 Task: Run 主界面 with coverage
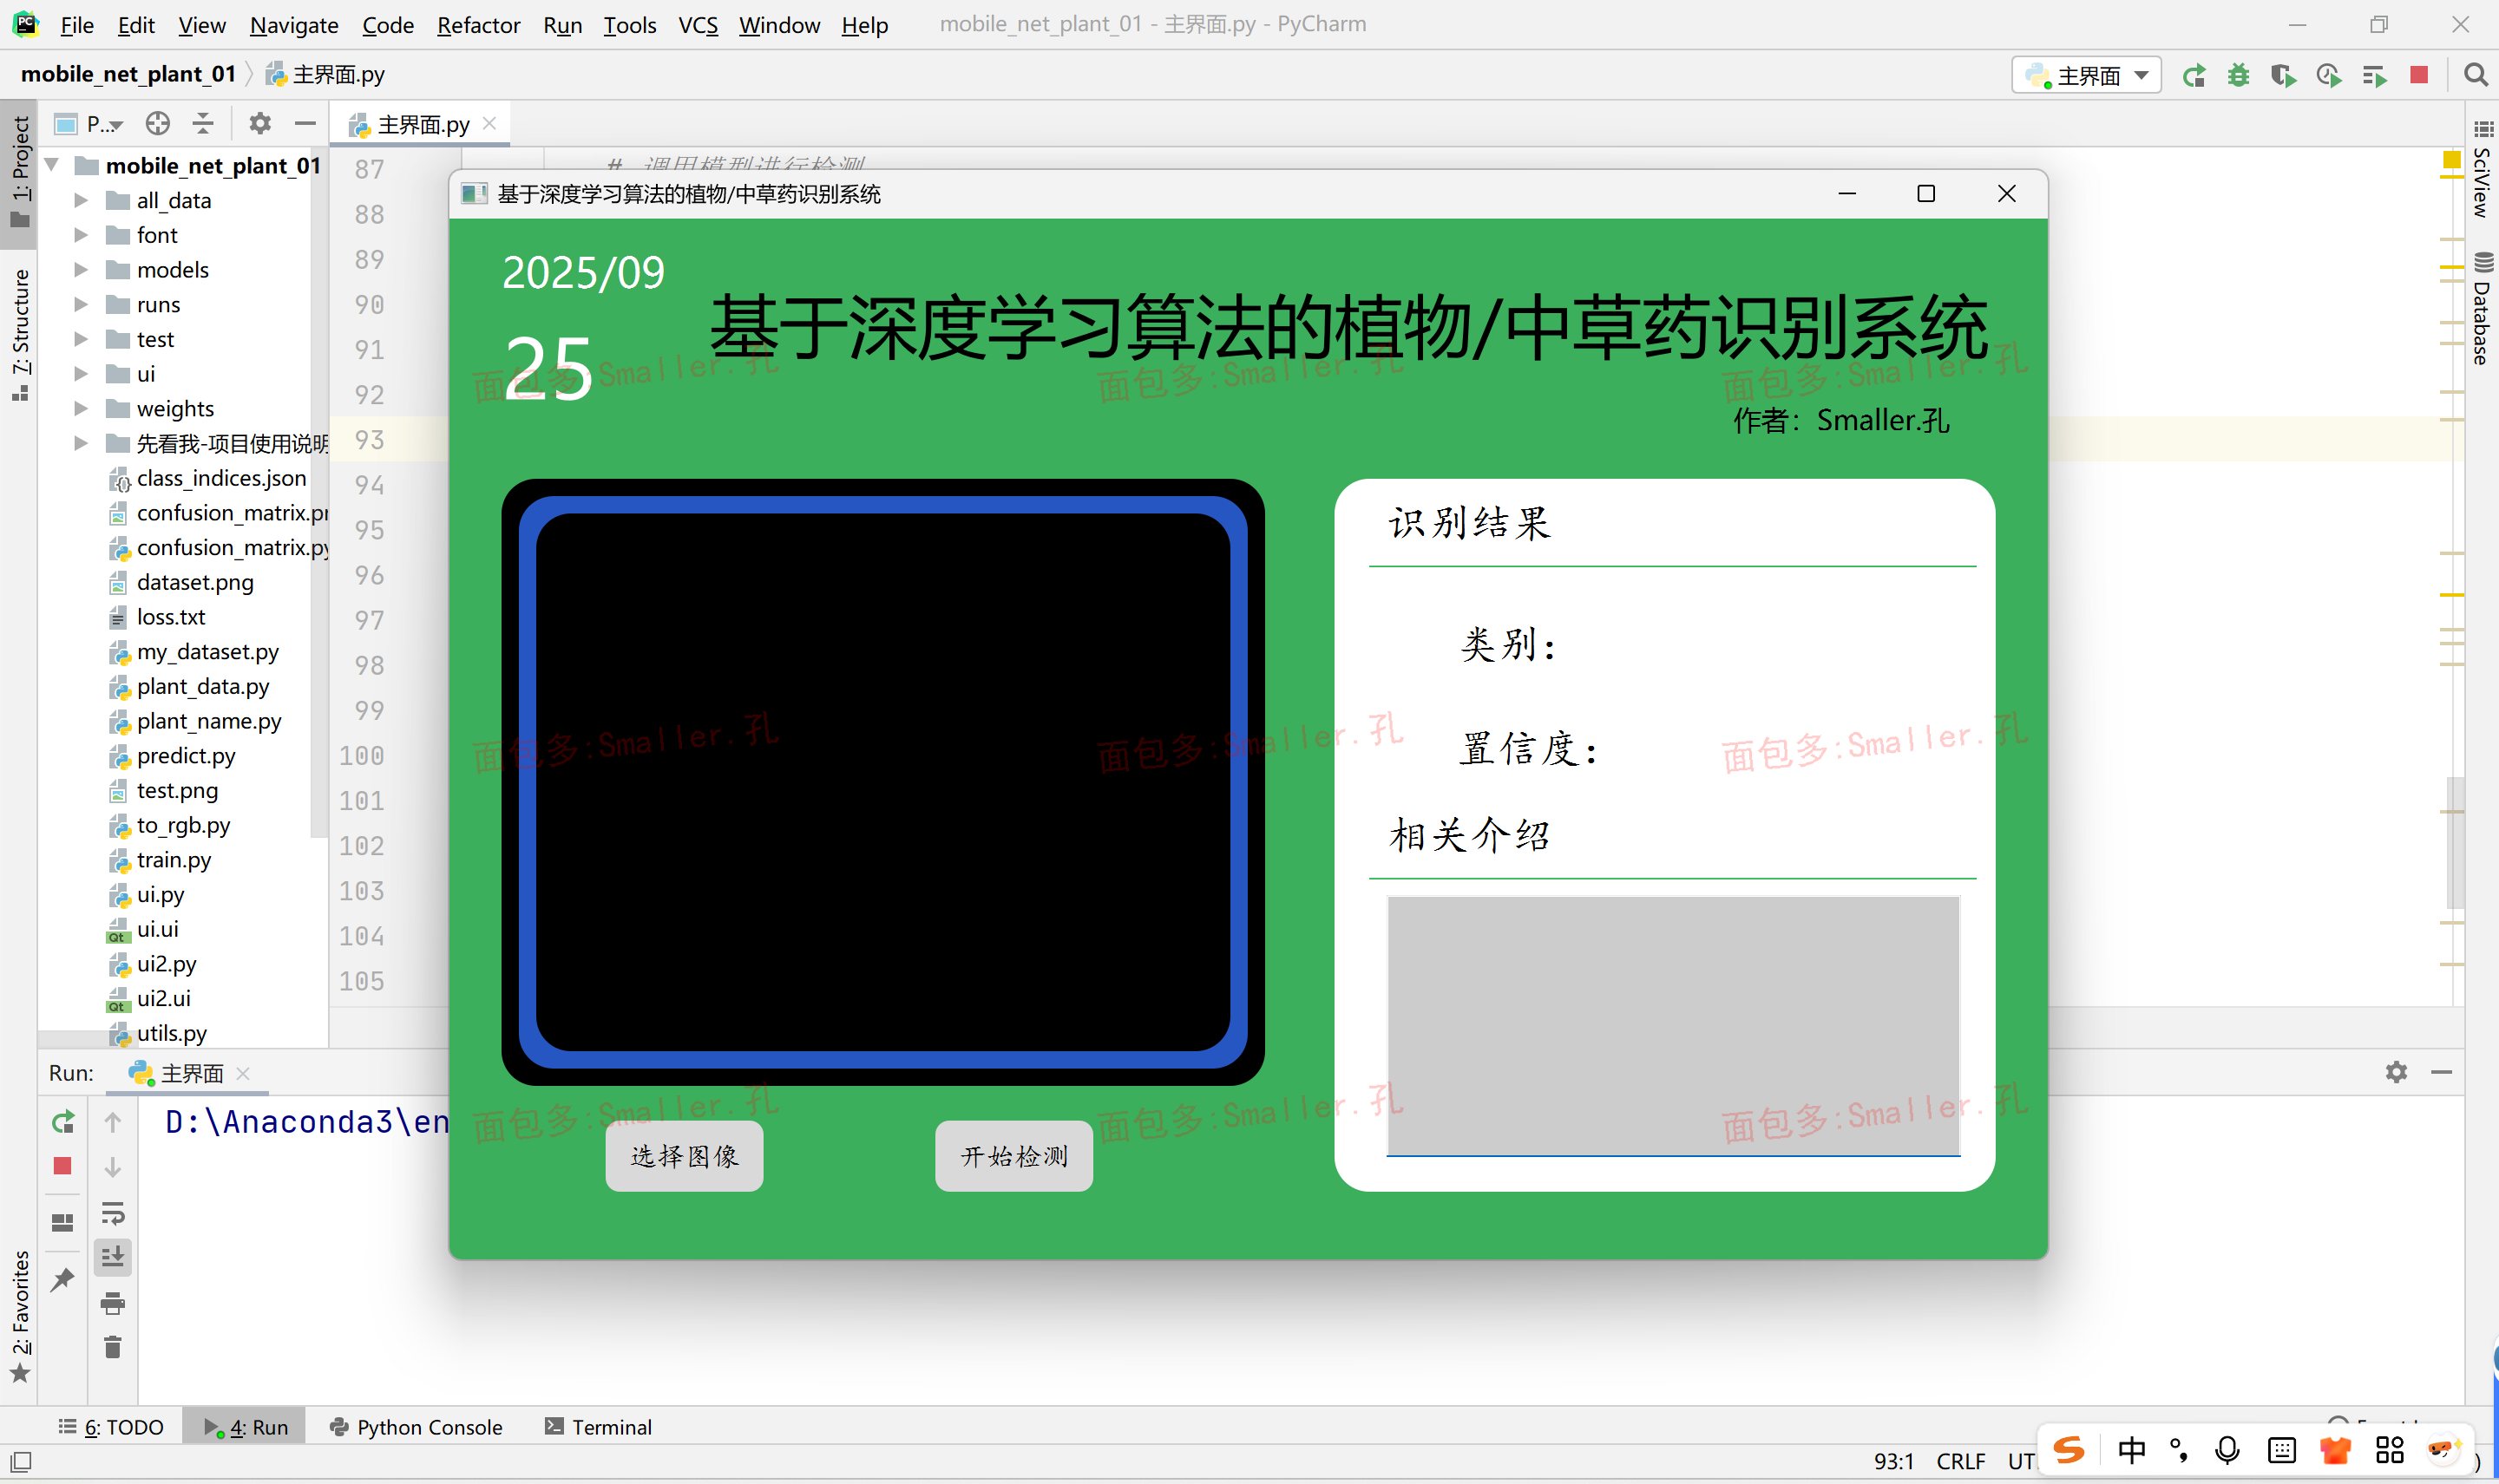pos(2285,75)
